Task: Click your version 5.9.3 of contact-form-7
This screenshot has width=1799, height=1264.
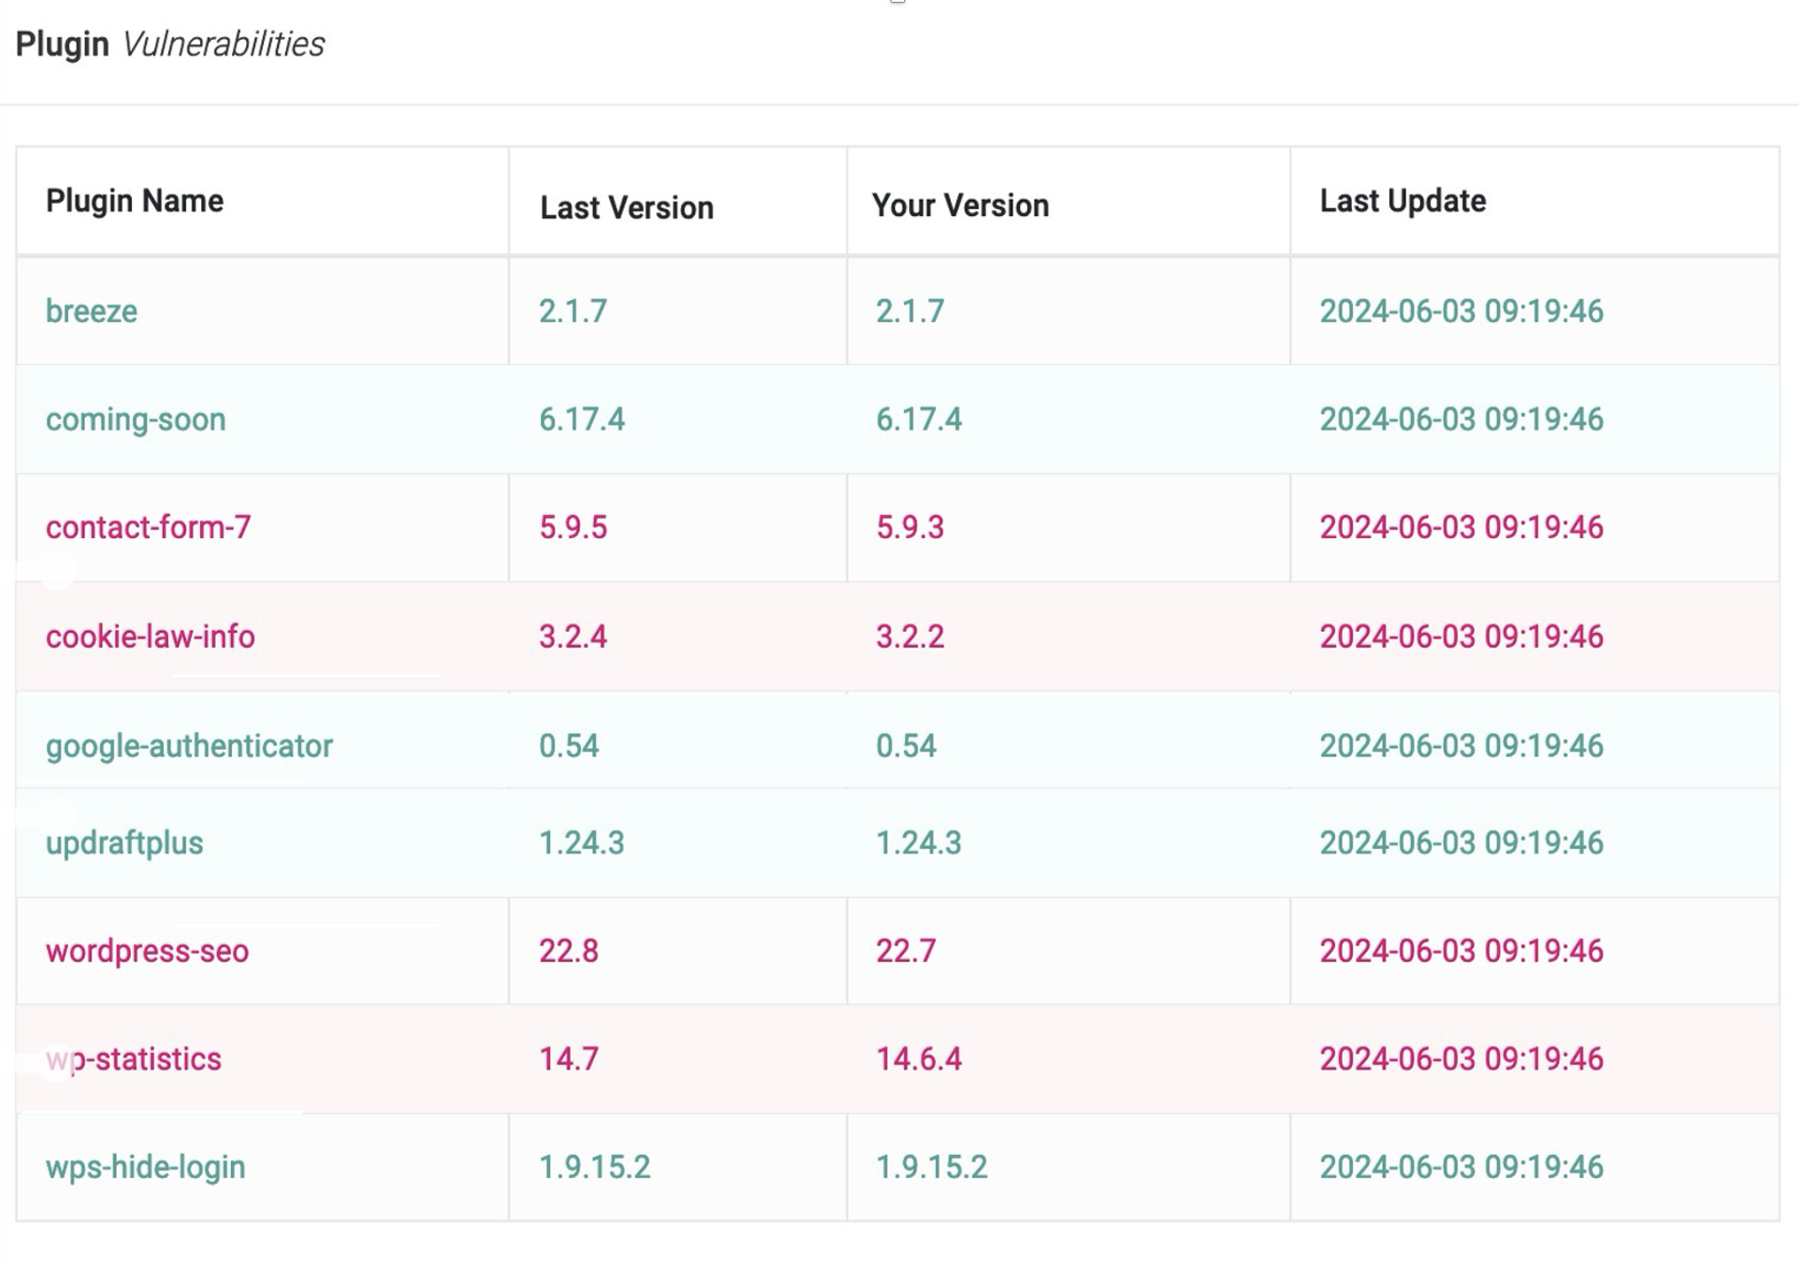Action: [910, 528]
